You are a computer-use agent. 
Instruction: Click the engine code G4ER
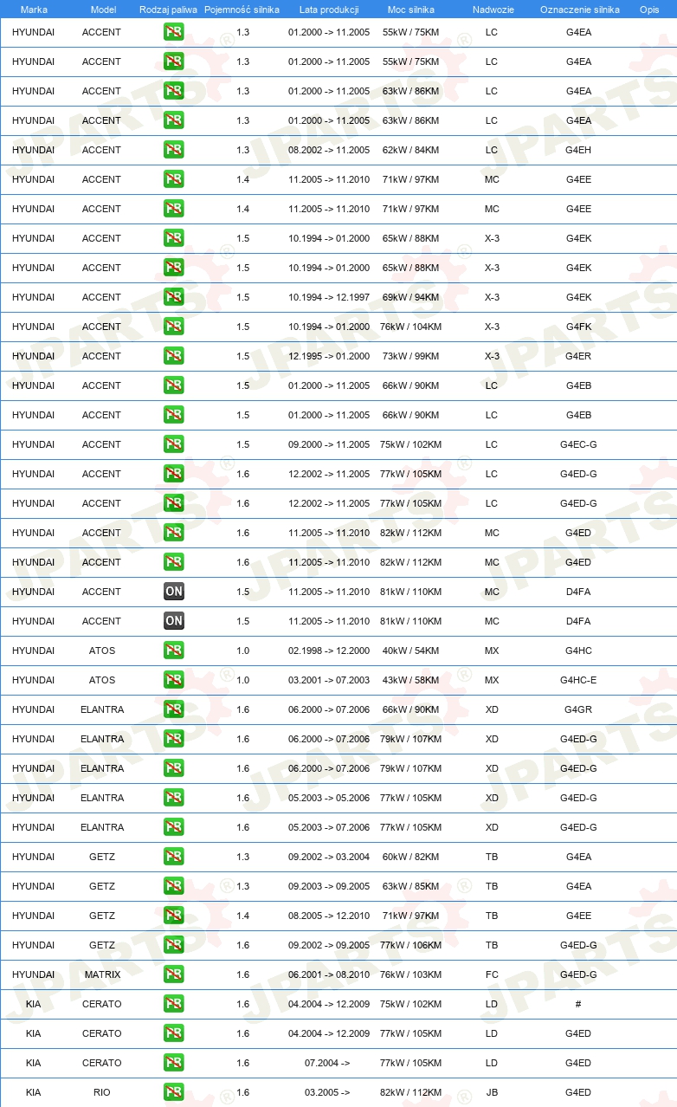(578, 356)
